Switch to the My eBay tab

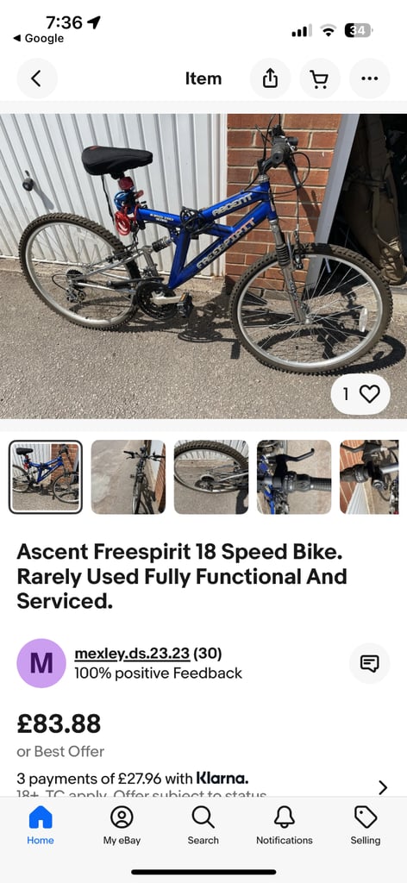coord(122,825)
